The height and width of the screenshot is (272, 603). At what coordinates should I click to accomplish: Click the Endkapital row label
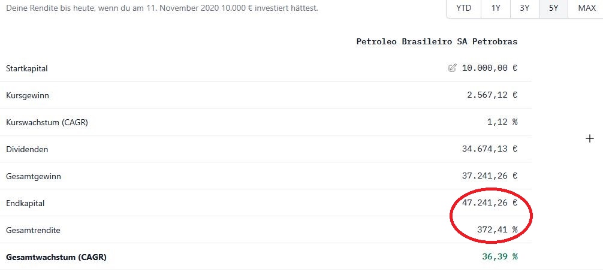click(25, 203)
